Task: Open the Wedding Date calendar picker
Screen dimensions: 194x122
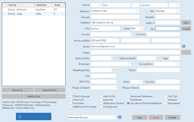Action: pyautogui.click(x=114, y=70)
